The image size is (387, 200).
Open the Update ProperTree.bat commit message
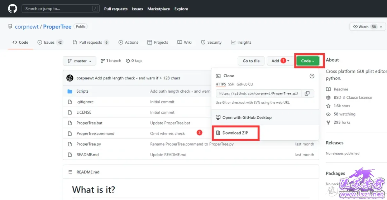[x=170, y=123]
